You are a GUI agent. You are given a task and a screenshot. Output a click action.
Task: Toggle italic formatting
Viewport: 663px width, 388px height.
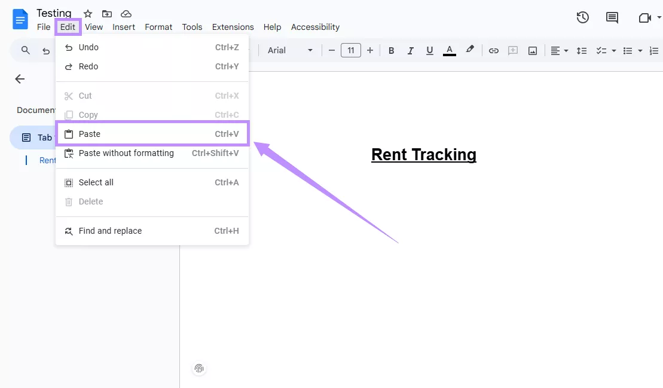411,50
